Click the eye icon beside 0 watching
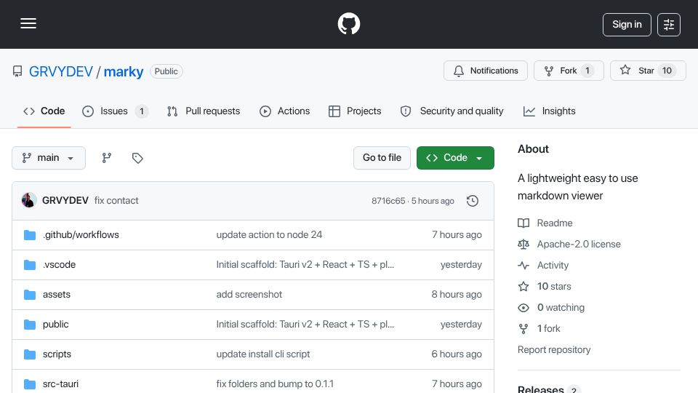698x393 pixels. coord(523,308)
